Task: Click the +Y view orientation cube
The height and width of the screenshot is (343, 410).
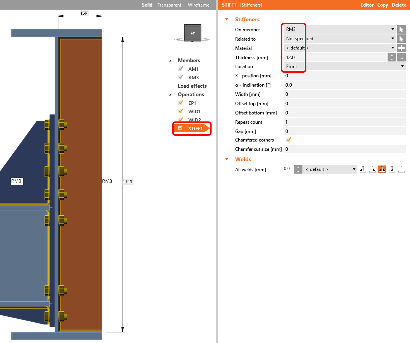Action: pos(193,33)
